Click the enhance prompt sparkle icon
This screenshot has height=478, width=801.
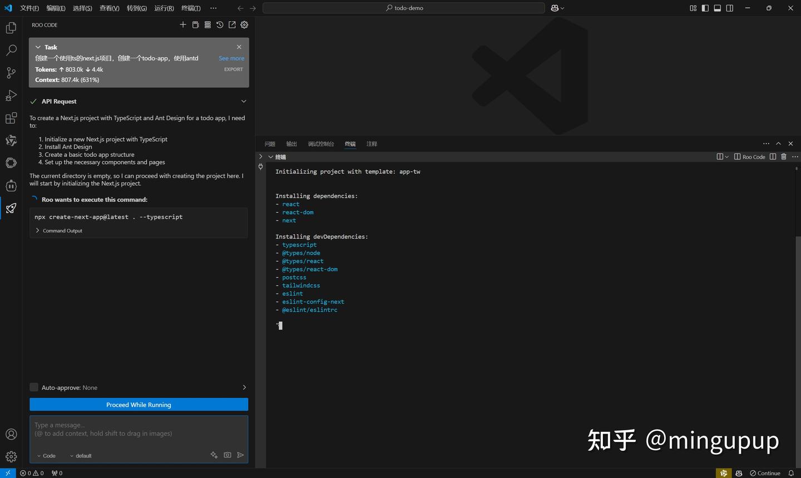(x=214, y=455)
